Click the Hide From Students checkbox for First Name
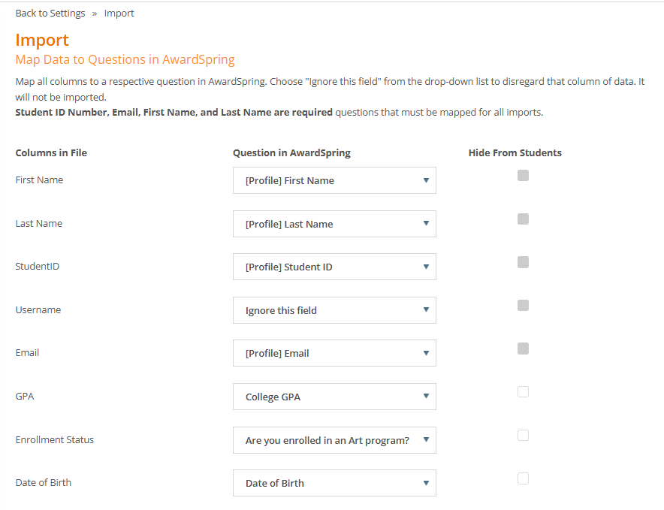Image resolution: width=664 pixels, height=510 pixels. point(523,175)
